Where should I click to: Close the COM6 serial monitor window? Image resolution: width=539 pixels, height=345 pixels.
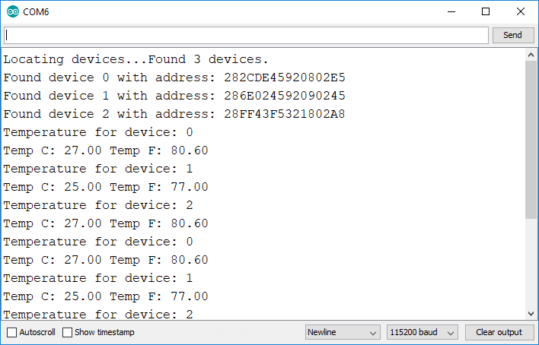pyautogui.click(x=521, y=12)
